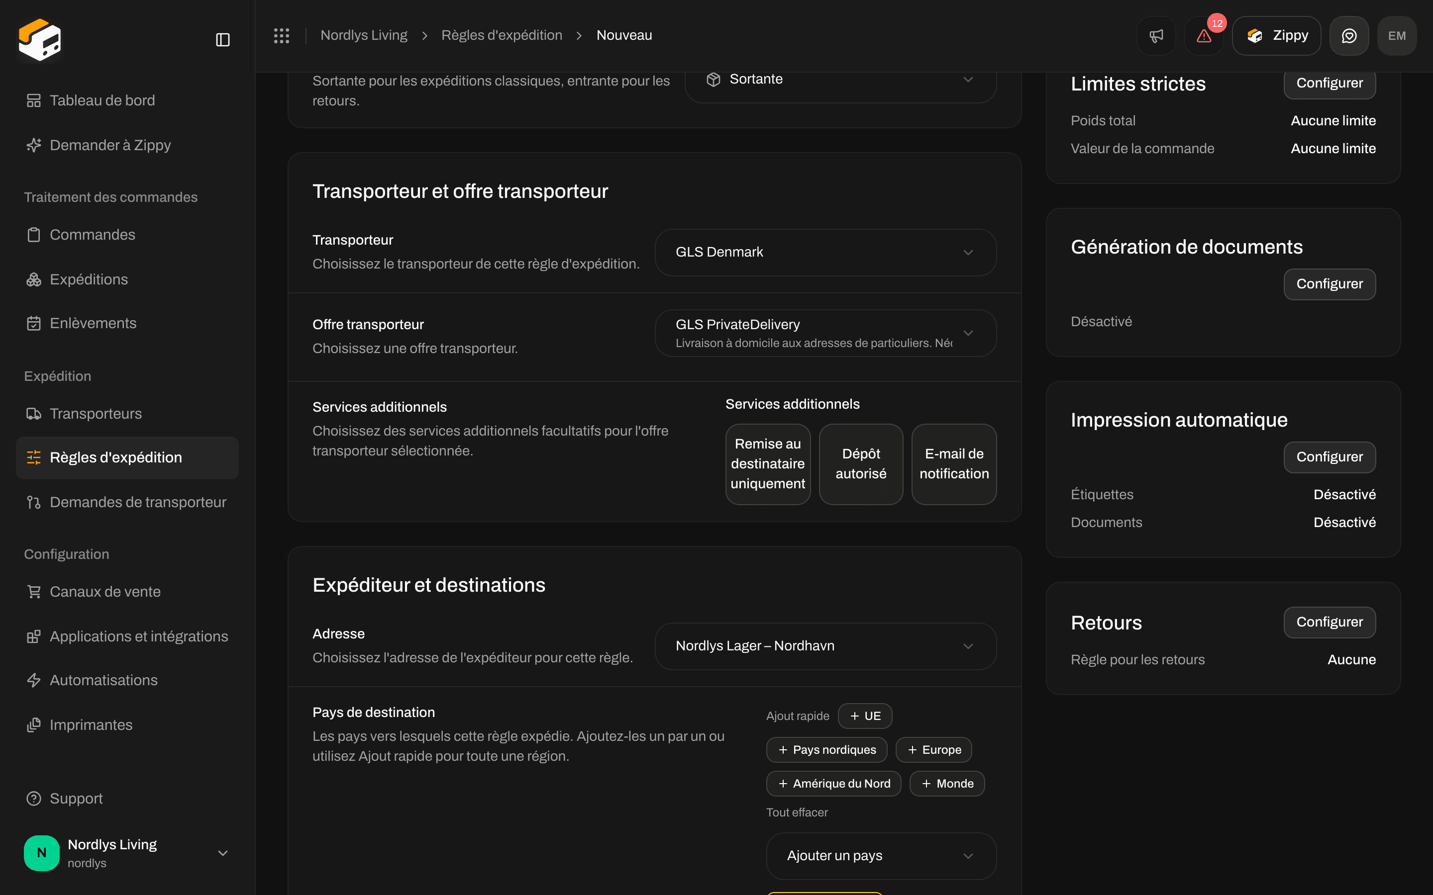
Task: Click the Demander à Zippy sparkle icon
Action: (34, 145)
